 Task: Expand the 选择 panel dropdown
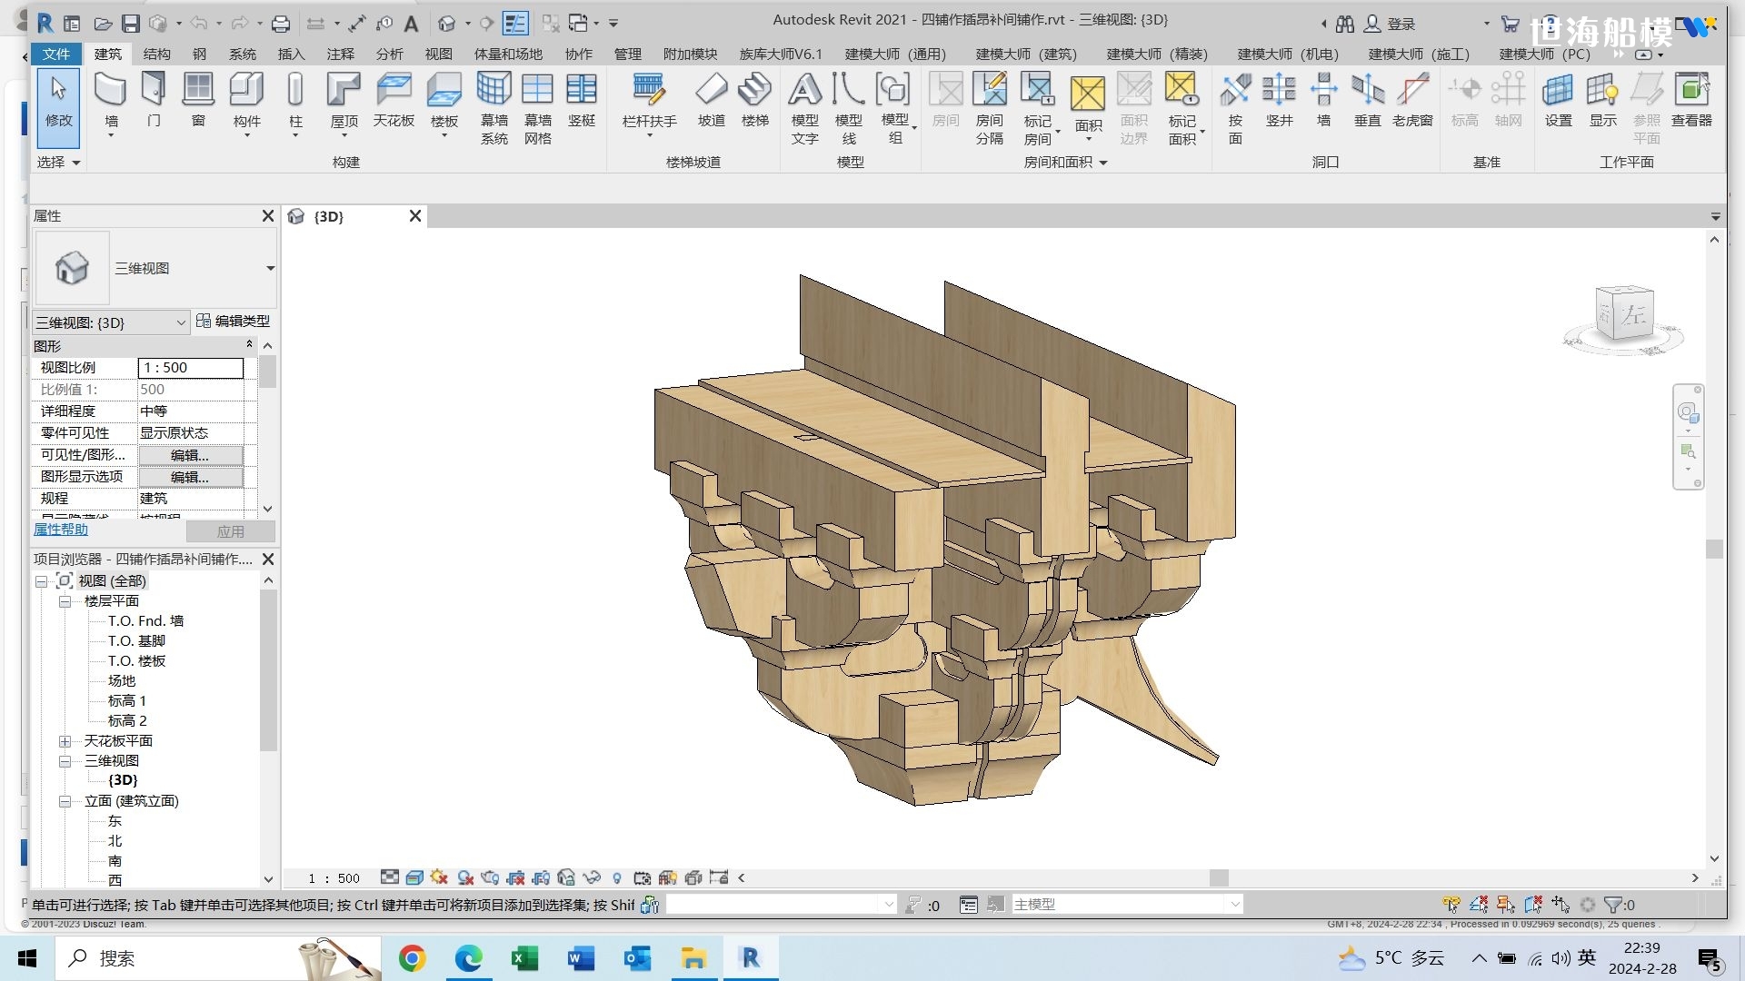tap(59, 162)
